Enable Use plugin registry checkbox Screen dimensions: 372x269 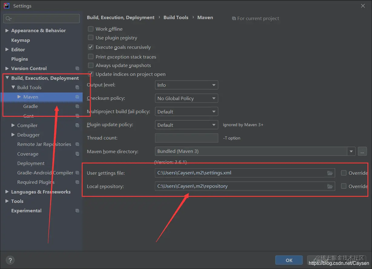91,38
